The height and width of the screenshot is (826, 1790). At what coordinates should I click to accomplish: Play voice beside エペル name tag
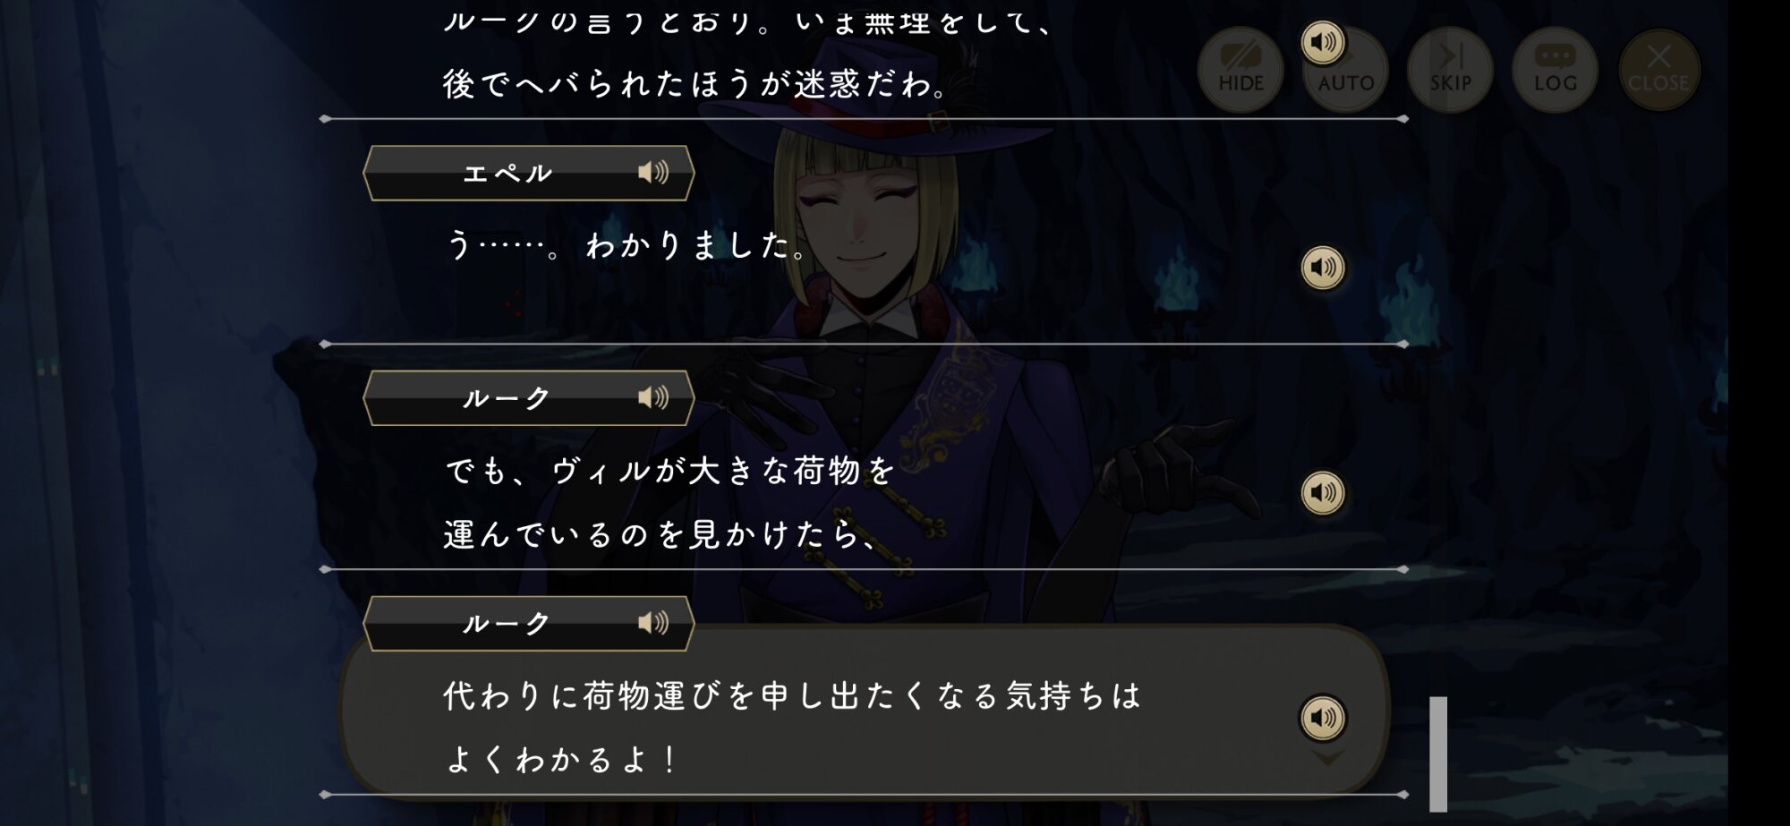[x=653, y=173]
